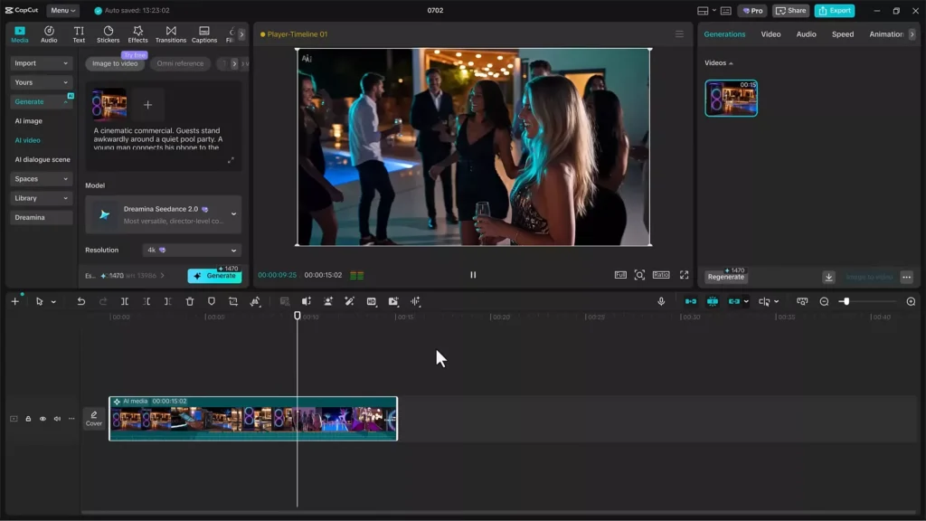Open selection tool dropdown arrow
Screen dimensions: 926x521
53,302
